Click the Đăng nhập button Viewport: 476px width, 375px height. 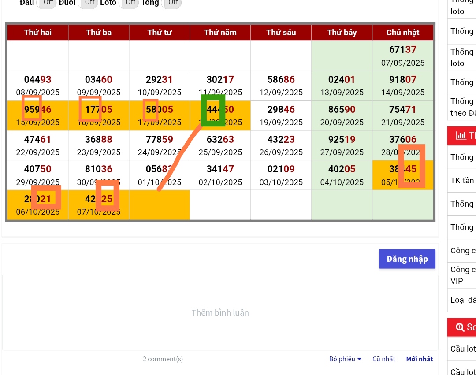pos(407,259)
